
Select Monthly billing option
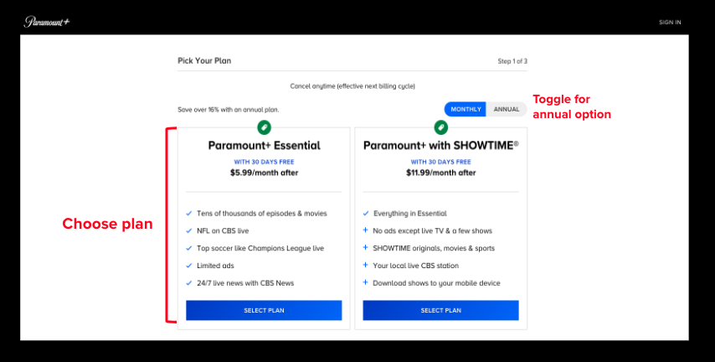click(466, 109)
